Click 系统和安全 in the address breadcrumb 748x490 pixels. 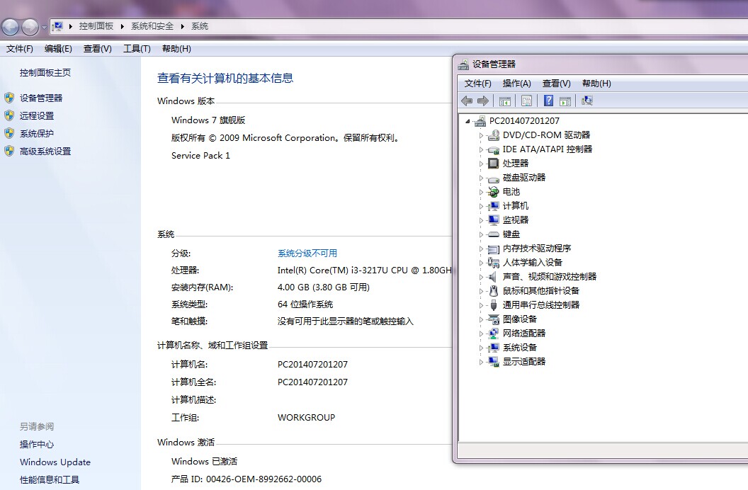(x=152, y=26)
